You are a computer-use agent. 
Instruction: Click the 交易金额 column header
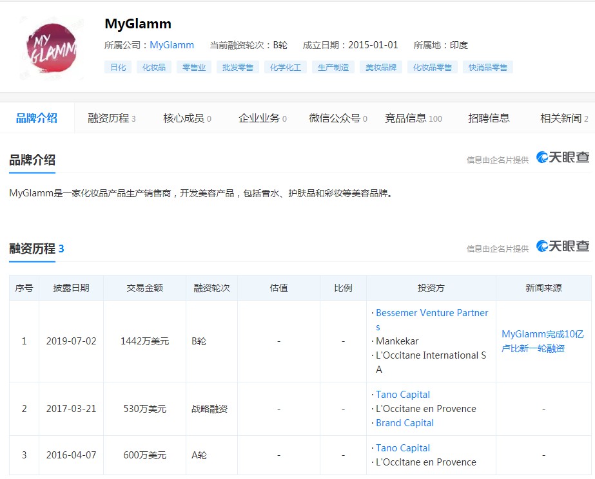pos(144,288)
